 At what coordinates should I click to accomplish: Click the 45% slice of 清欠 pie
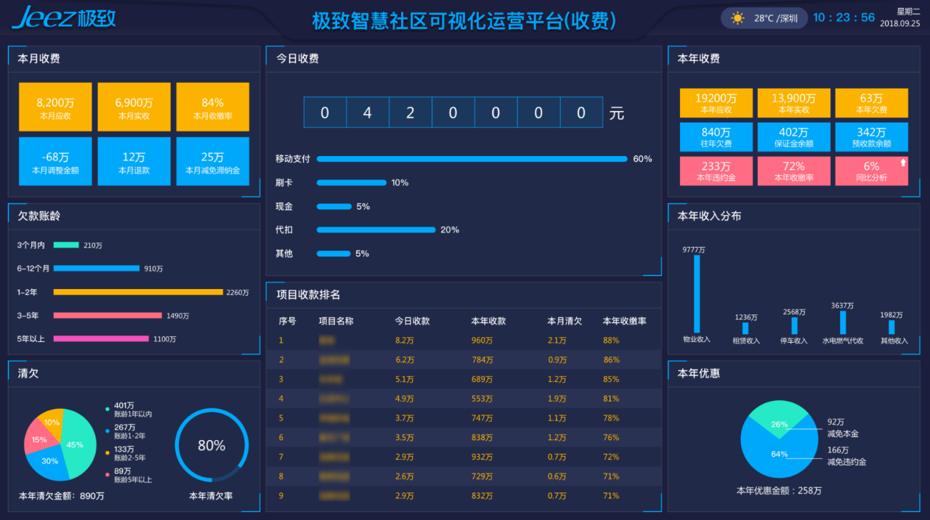(78, 445)
